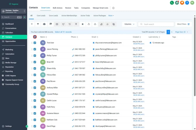This screenshot has height=130, width=196.
Task: Click the star icon in contacts toolbar
Action: pos(82,24)
